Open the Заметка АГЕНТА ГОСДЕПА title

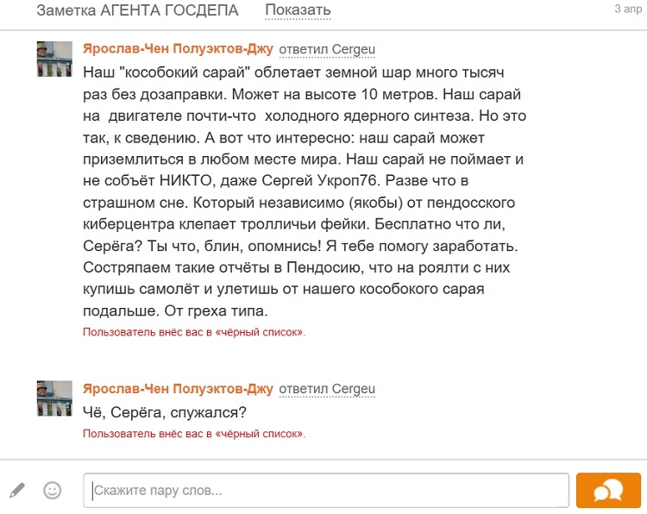137,10
